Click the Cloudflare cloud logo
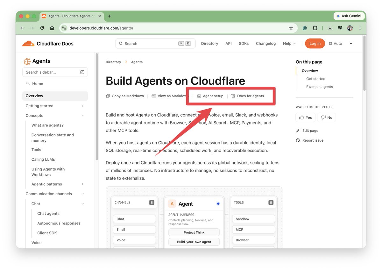This screenshot has width=382, height=269. click(28, 44)
